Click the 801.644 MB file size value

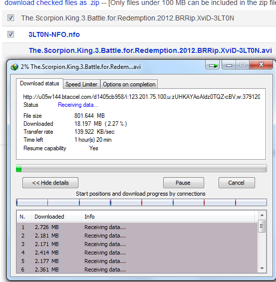point(89,116)
